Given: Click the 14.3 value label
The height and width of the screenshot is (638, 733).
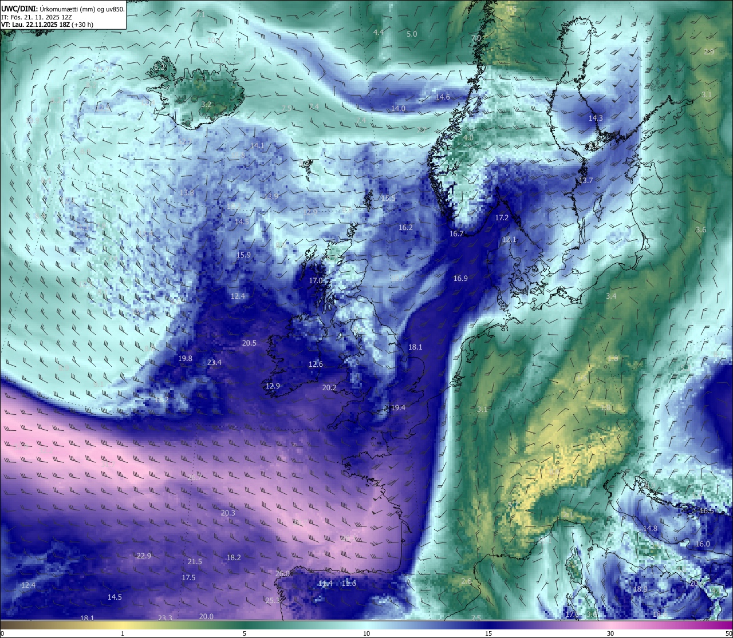Looking at the screenshot, I should 596,118.
